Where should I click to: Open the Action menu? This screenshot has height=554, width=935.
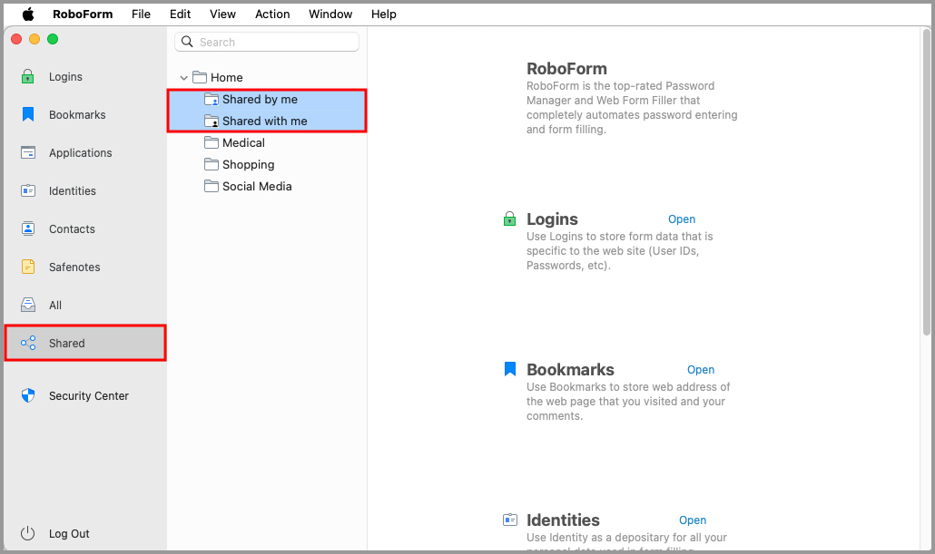tap(272, 14)
